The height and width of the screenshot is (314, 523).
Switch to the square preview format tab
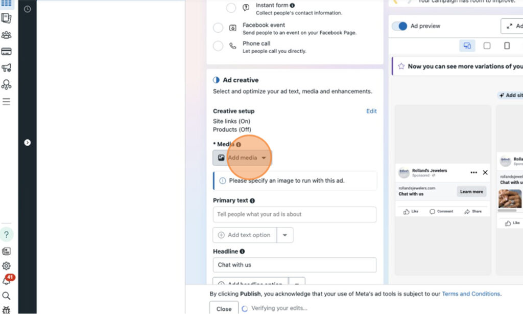click(487, 46)
